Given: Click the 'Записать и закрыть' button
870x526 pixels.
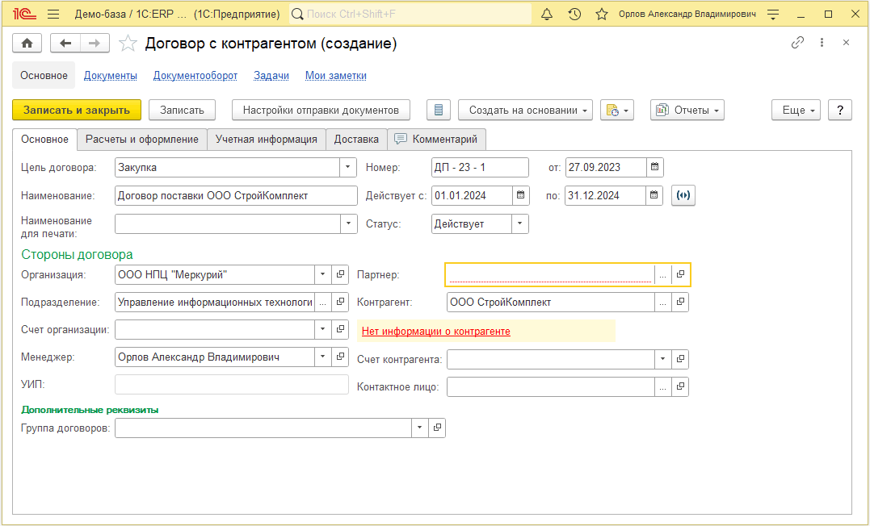Looking at the screenshot, I should [77, 110].
